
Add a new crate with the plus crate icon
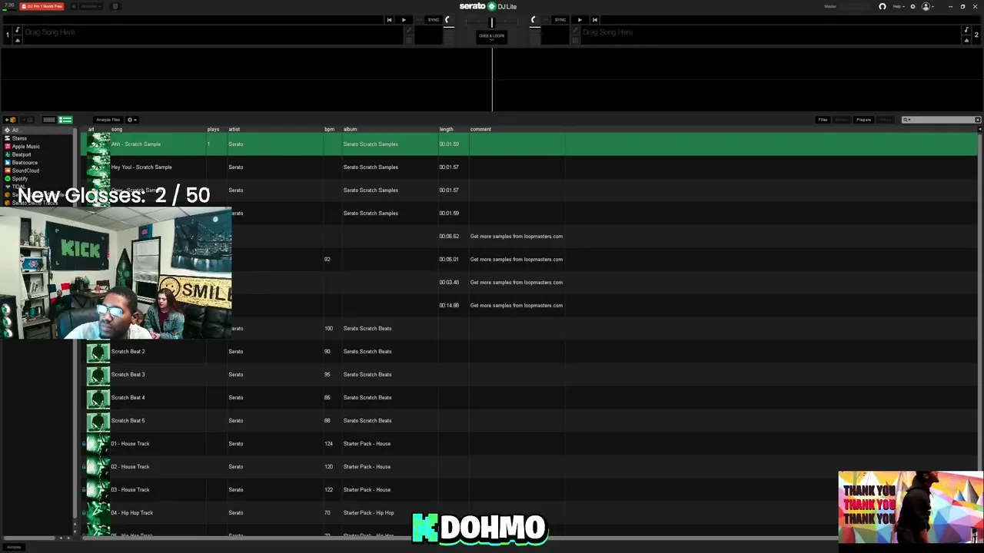point(12,120)
